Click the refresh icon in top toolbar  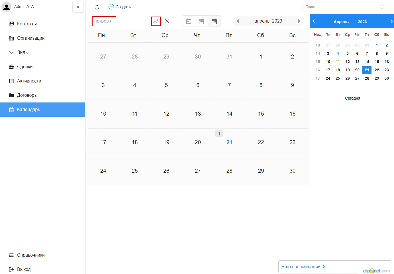pyautogui.click(x=97, y=7)
